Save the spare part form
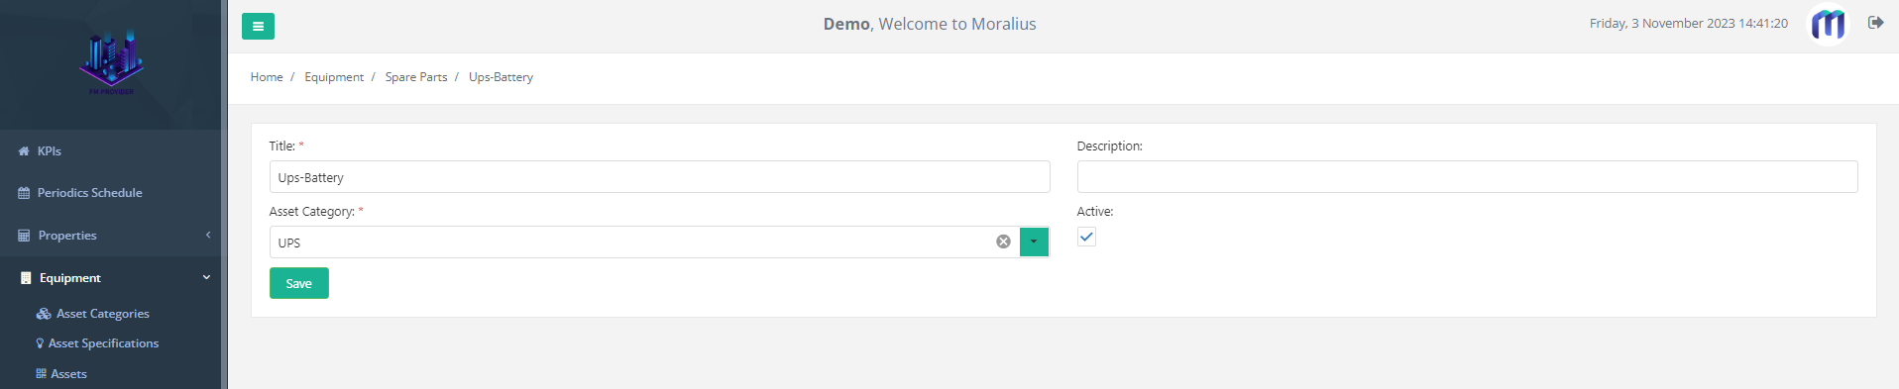Screen dimensions: 1899x389 click(299, 283)
